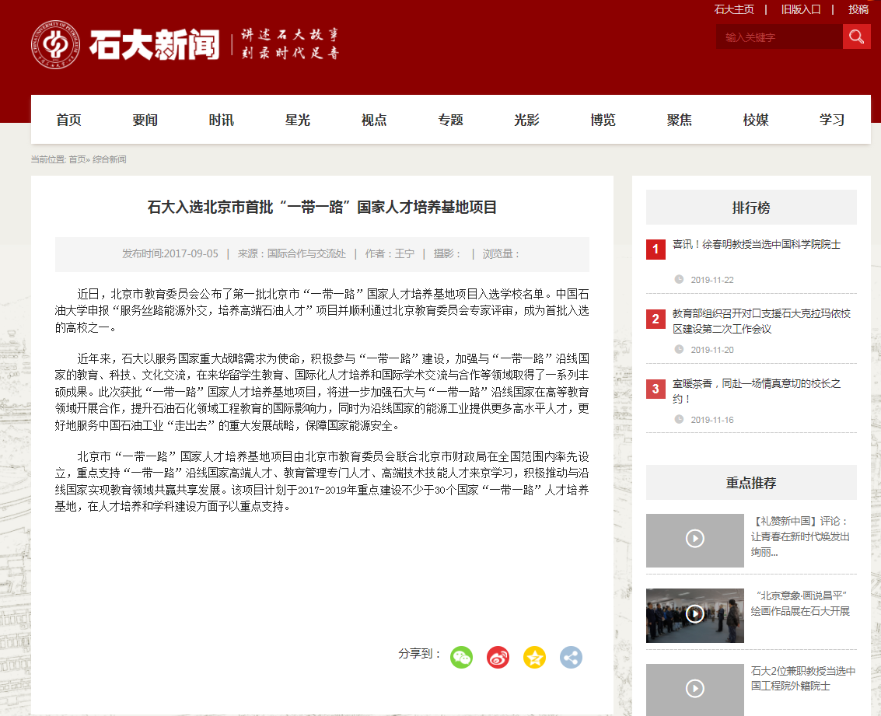Image resolution: width=881 pixels, height=716 pixels.
Task: Open the blue more-share options icon
Action: [571, 657]
